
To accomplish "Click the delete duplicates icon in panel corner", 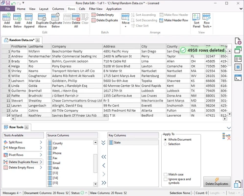I will tap(226, 137).
